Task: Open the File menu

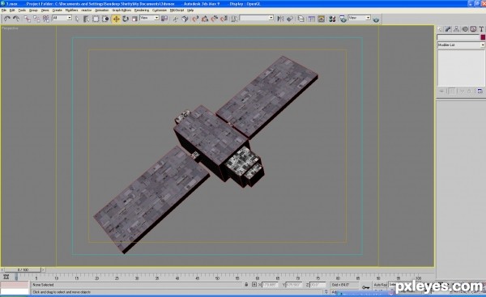Action: [4, 11]
